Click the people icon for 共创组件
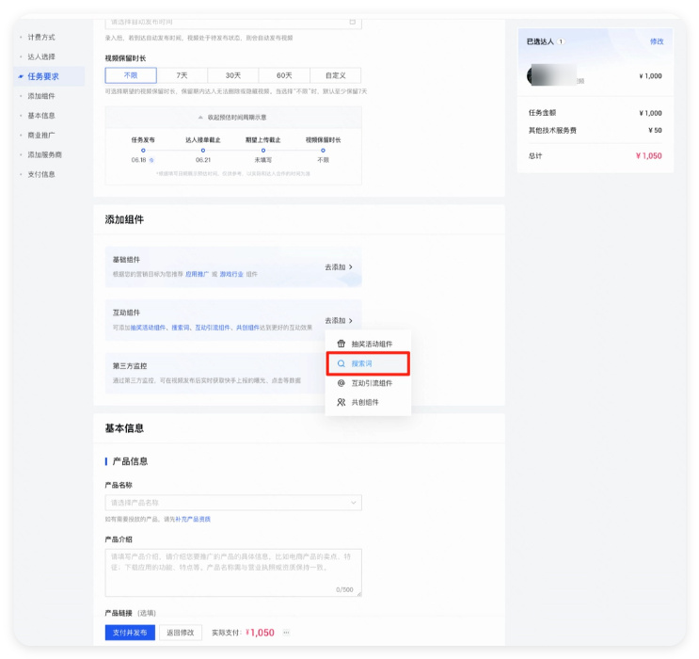The height and width of the screenshot is (659, 699). coord(342,402)
